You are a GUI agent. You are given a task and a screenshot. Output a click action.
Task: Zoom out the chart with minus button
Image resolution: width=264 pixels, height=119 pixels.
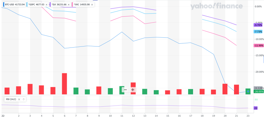click(125, 90)
